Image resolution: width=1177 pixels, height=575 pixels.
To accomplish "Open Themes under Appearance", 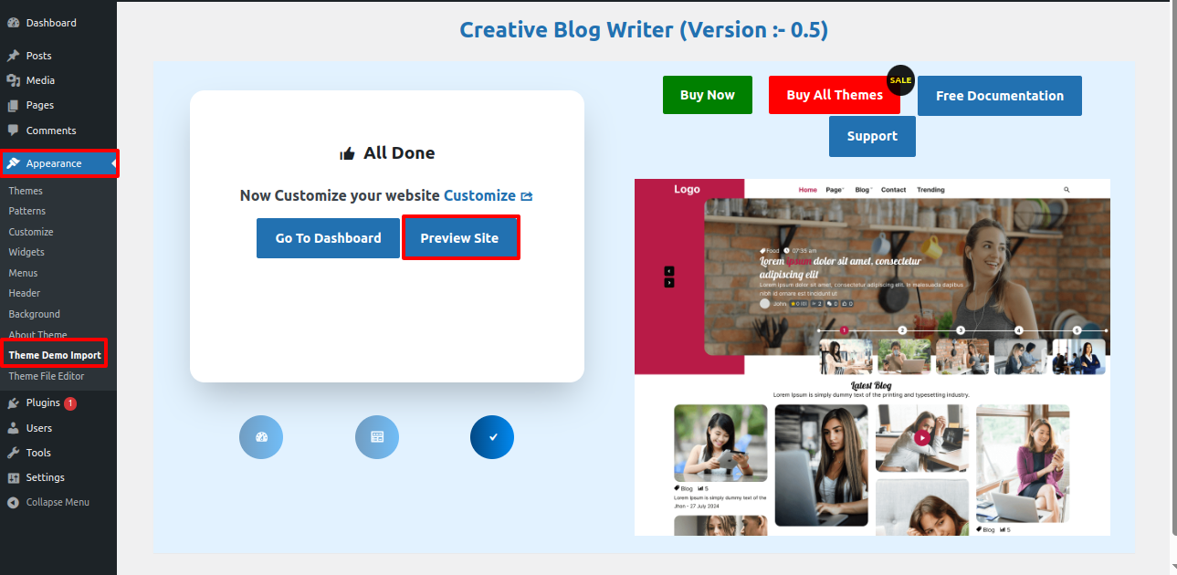I will 26,191.
